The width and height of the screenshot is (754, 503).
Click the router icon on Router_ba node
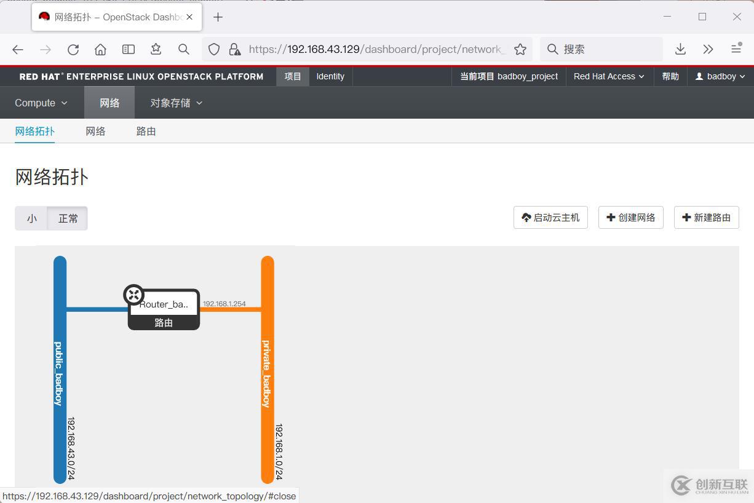coord(133,295)
